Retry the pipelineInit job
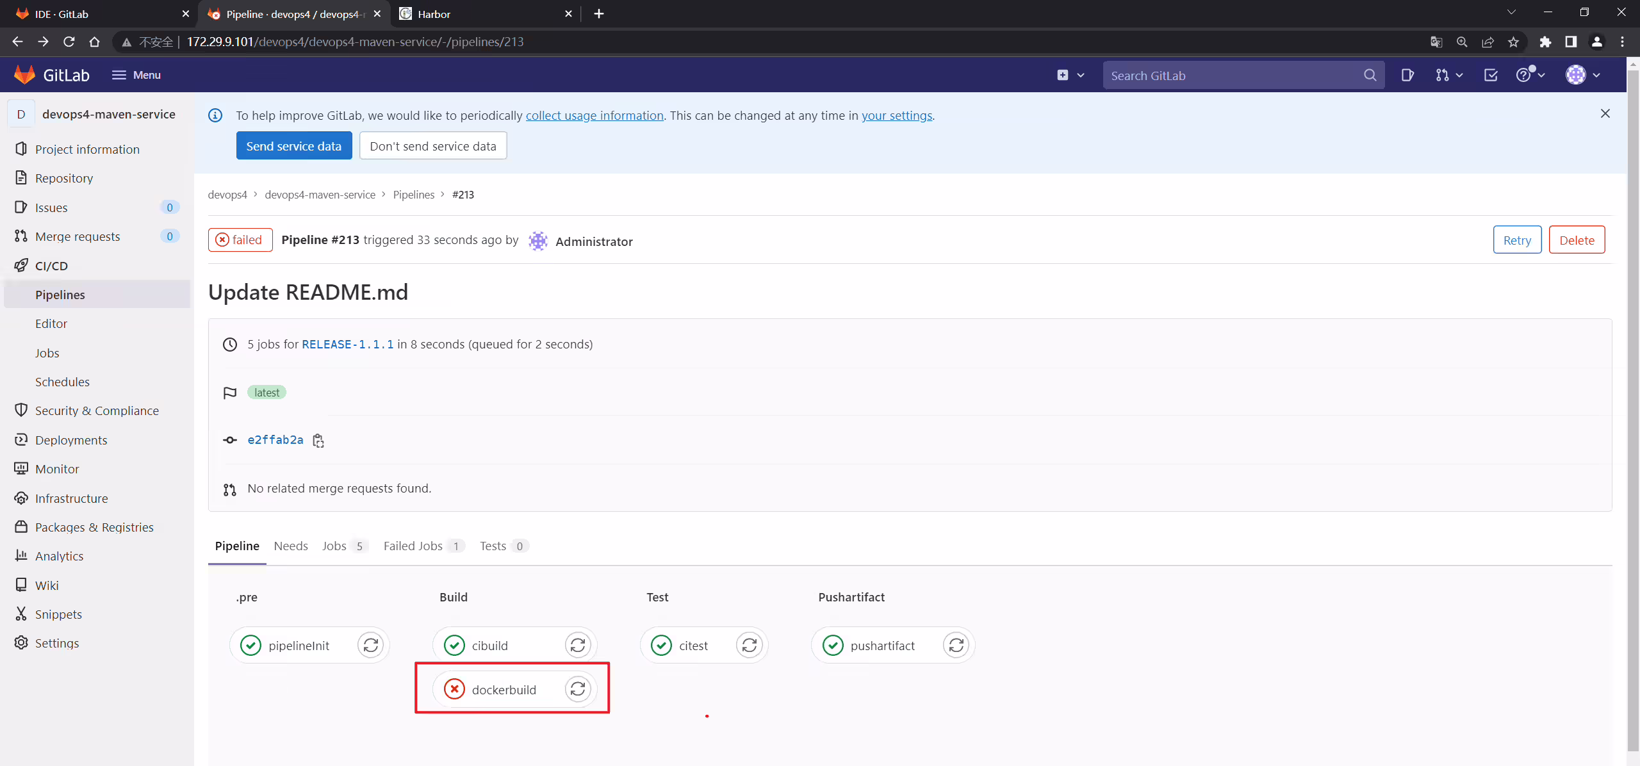Image resolution: width=1640 pixels, height=766 pixels. tap(371, 645)
